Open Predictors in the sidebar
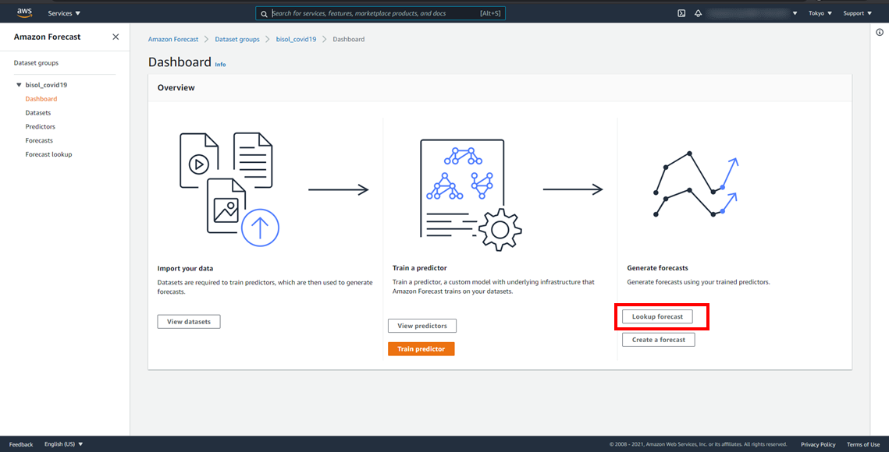 click(40, 126)
